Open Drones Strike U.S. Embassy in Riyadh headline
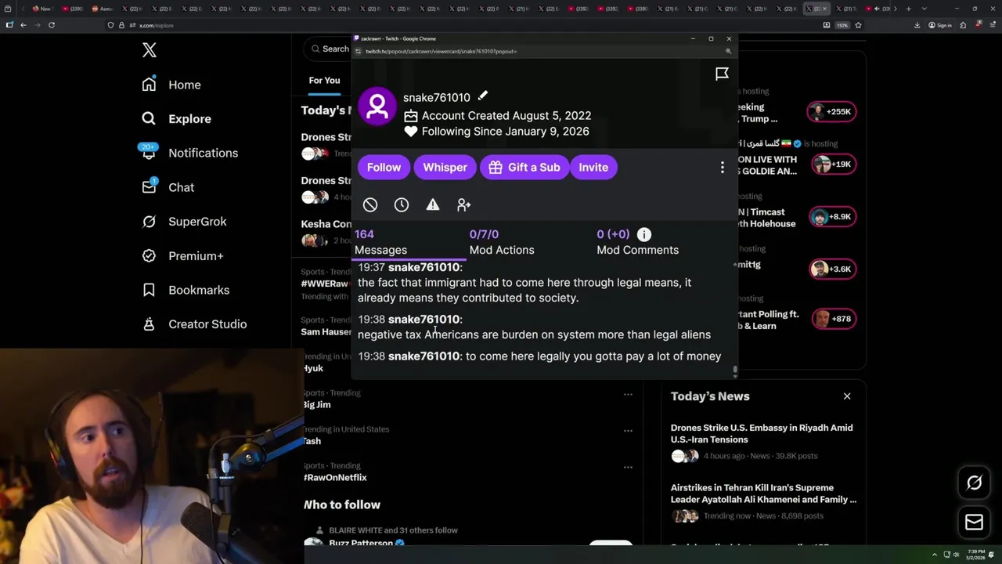The width and height of the screenshot is (1002, 564). 762,433
